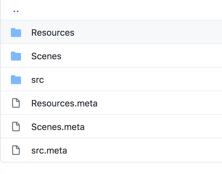
Task: Open the Scenes folder name link
Action: [46, 56]
